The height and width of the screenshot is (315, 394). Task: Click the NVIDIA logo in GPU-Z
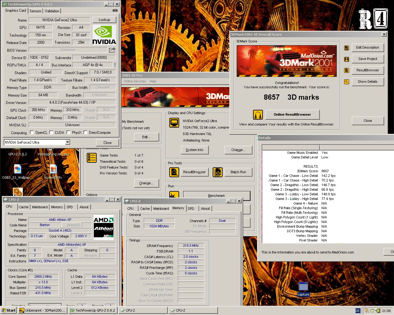tap(104, 35)
